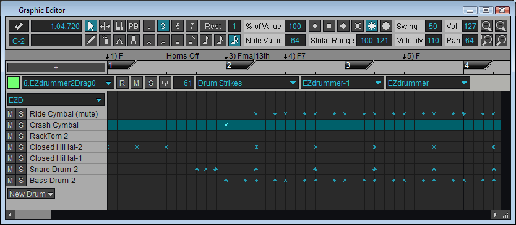Pick the whole note duration icon
Screen dimensions: 516x225
pos(149,40)
